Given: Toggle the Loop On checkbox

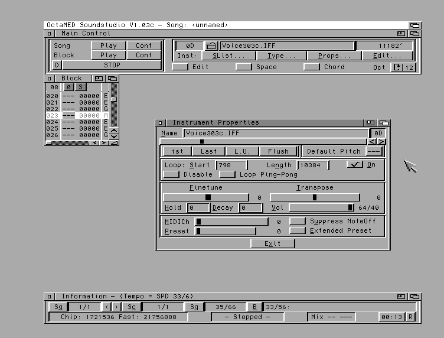Looking at the screenshot, I should (354, 164).
